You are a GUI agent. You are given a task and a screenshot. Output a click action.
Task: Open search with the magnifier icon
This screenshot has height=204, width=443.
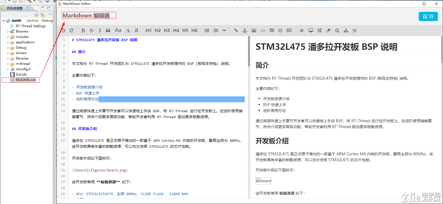pos(337,30)
